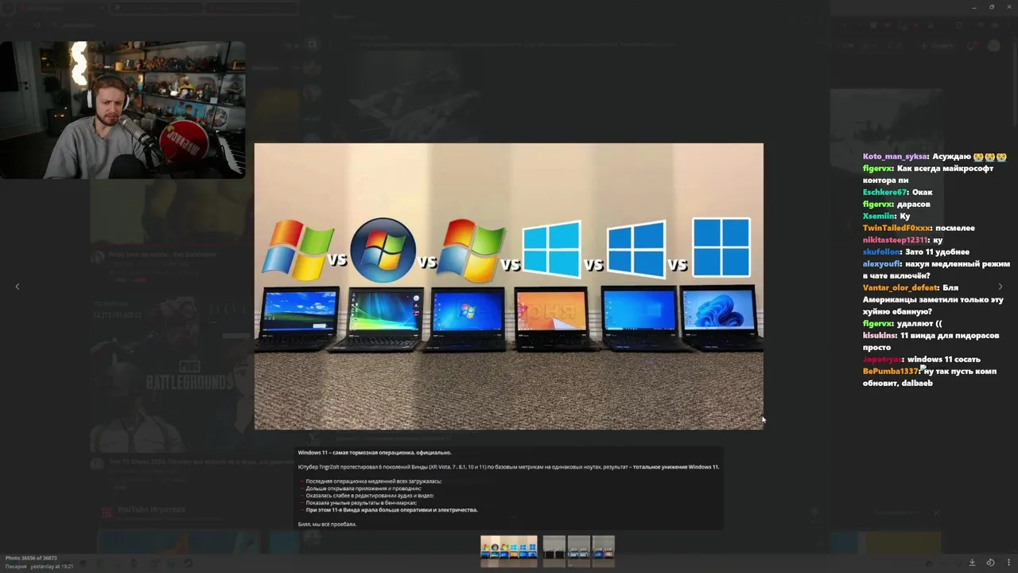This screenshot has height=573, width=1018.
Task: Click caption line 'Оказалась слабее в редактировании аудио и видео'
Action: coord(370,496)
